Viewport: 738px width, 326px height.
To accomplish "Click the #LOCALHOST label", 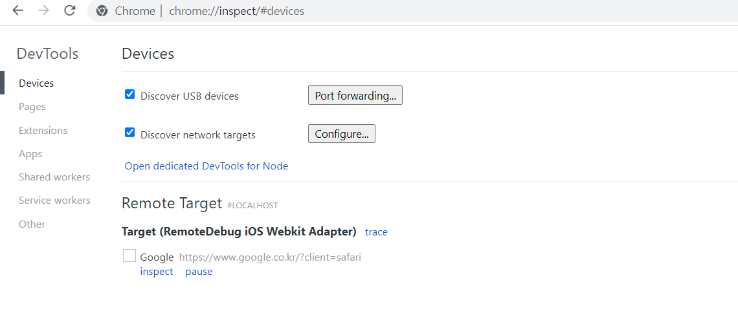I will coord(252,206).
